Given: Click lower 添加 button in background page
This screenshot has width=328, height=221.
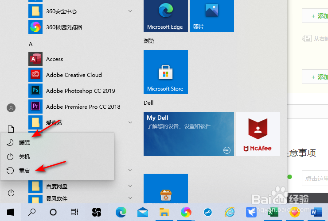Looking at the screenshot, I should pyautogui.click(x=315, y=77).
